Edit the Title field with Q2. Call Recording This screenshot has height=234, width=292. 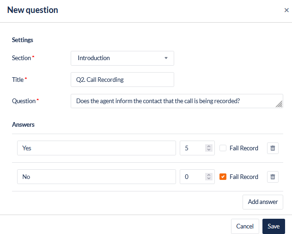click(122, 80)
